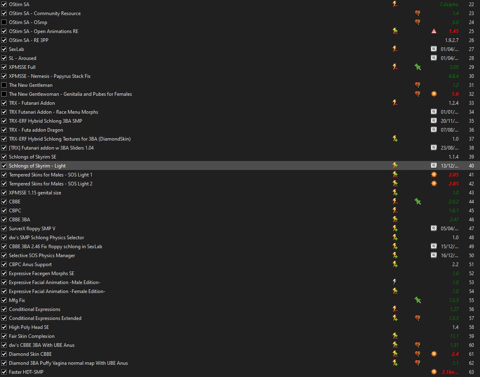Select Diamond 3BA Puffy Vagina normal map entry
The image size is (480, 377).
[x=68, y=363]
